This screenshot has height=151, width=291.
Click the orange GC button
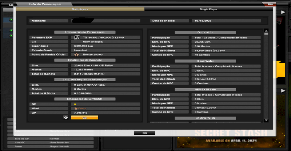click(x=84, y=118)
